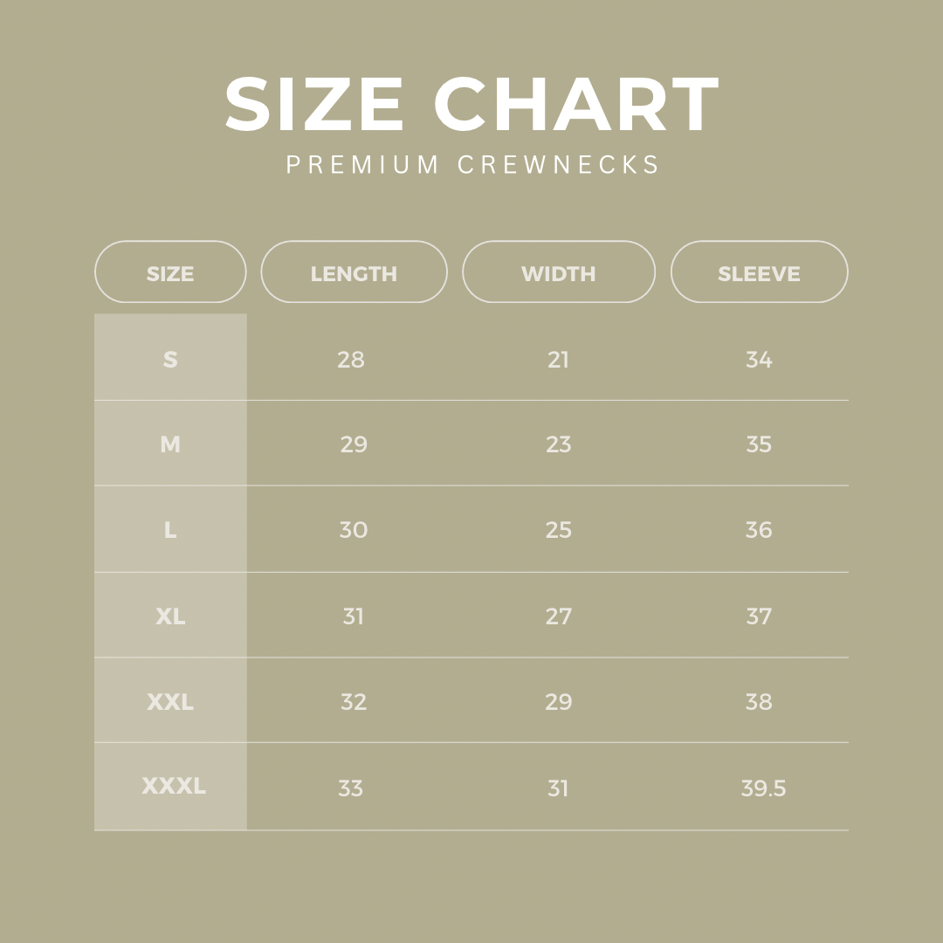Select the SLEEVE column header pill
943x943 pixels.
click(759, 272)
